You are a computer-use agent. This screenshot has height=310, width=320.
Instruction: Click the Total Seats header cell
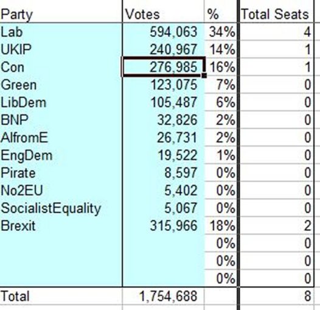click(x=277, y=14)
